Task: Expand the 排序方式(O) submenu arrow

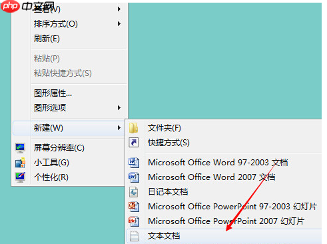Action: tap(119, 24)
